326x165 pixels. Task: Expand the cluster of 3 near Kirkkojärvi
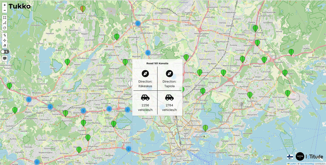tap(50, 107)
